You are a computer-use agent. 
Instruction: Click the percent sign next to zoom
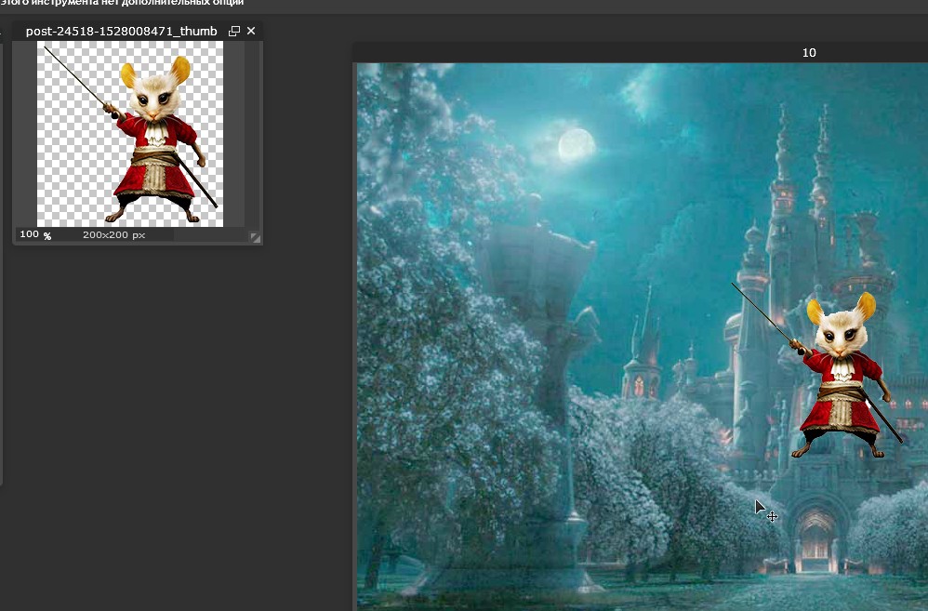[x=47, y=236]
